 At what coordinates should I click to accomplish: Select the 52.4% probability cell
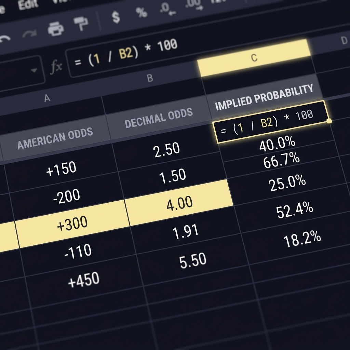(294, 210)
